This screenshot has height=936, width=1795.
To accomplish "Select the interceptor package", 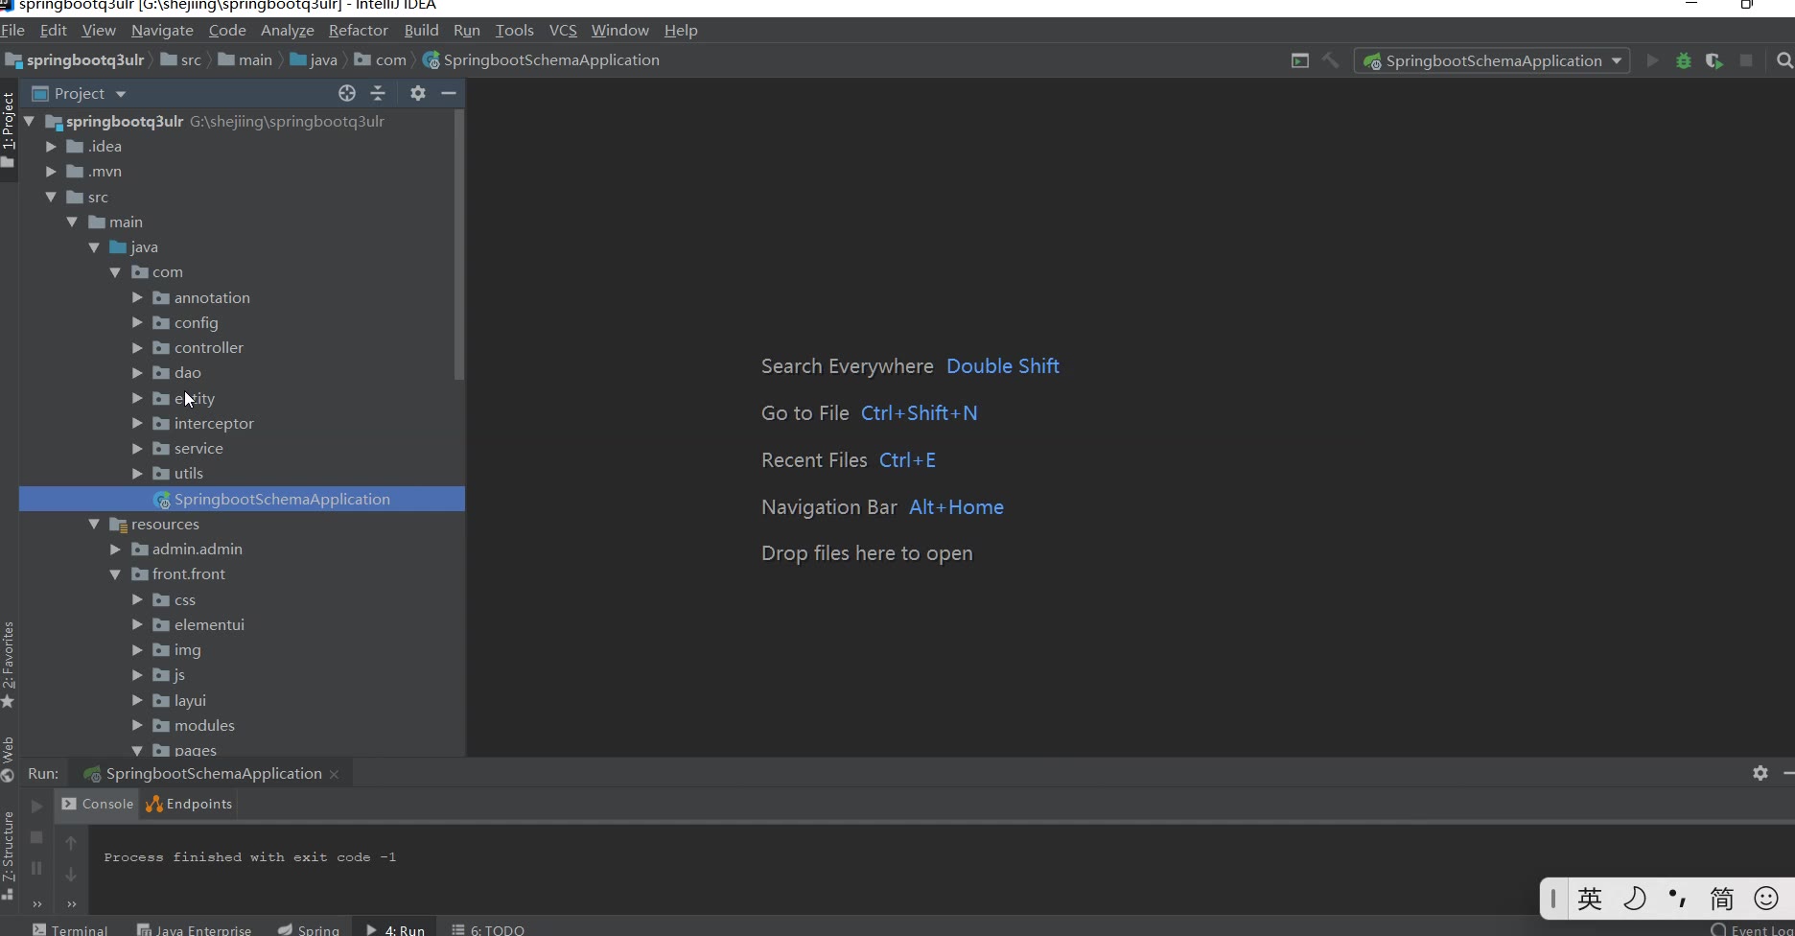I will (x=214, y=423).
